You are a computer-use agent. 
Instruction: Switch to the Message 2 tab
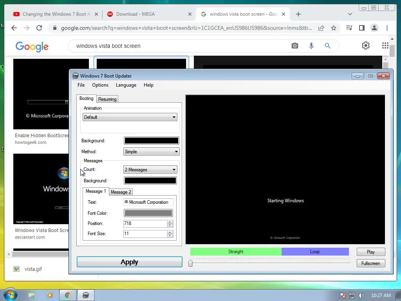(121, 192)
